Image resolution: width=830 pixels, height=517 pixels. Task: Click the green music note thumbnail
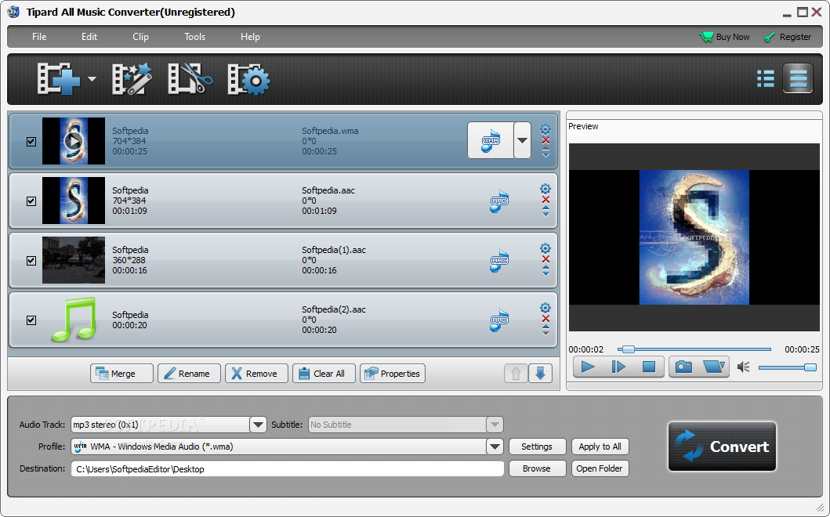point(74,320)
